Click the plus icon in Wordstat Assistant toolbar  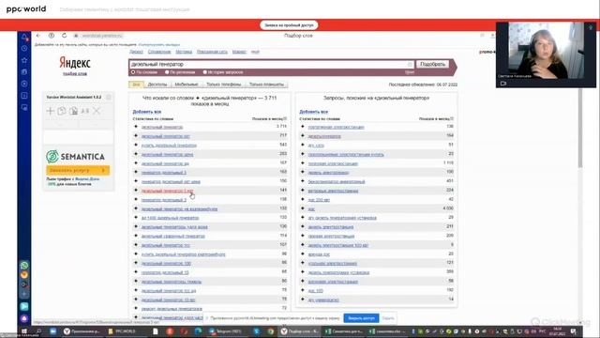50,111
